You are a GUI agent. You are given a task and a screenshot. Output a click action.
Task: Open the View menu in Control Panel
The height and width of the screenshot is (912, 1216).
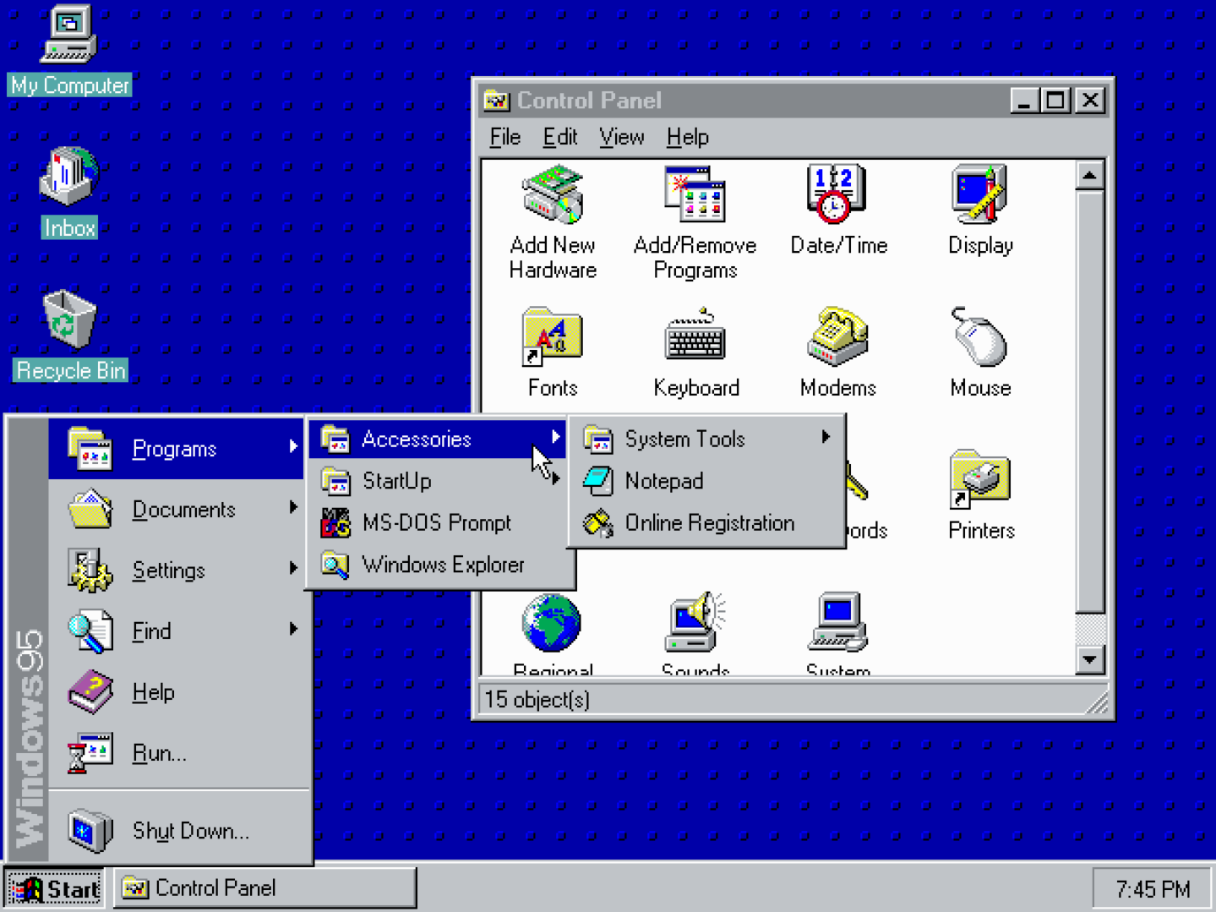tap(621, 137)
